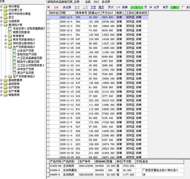
Task: Open 配送中心配套日报 table icon
Action: [x=14, y=62]
